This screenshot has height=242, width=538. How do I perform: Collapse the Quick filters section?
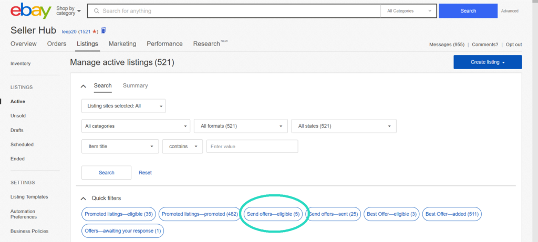tap(83, 198)
